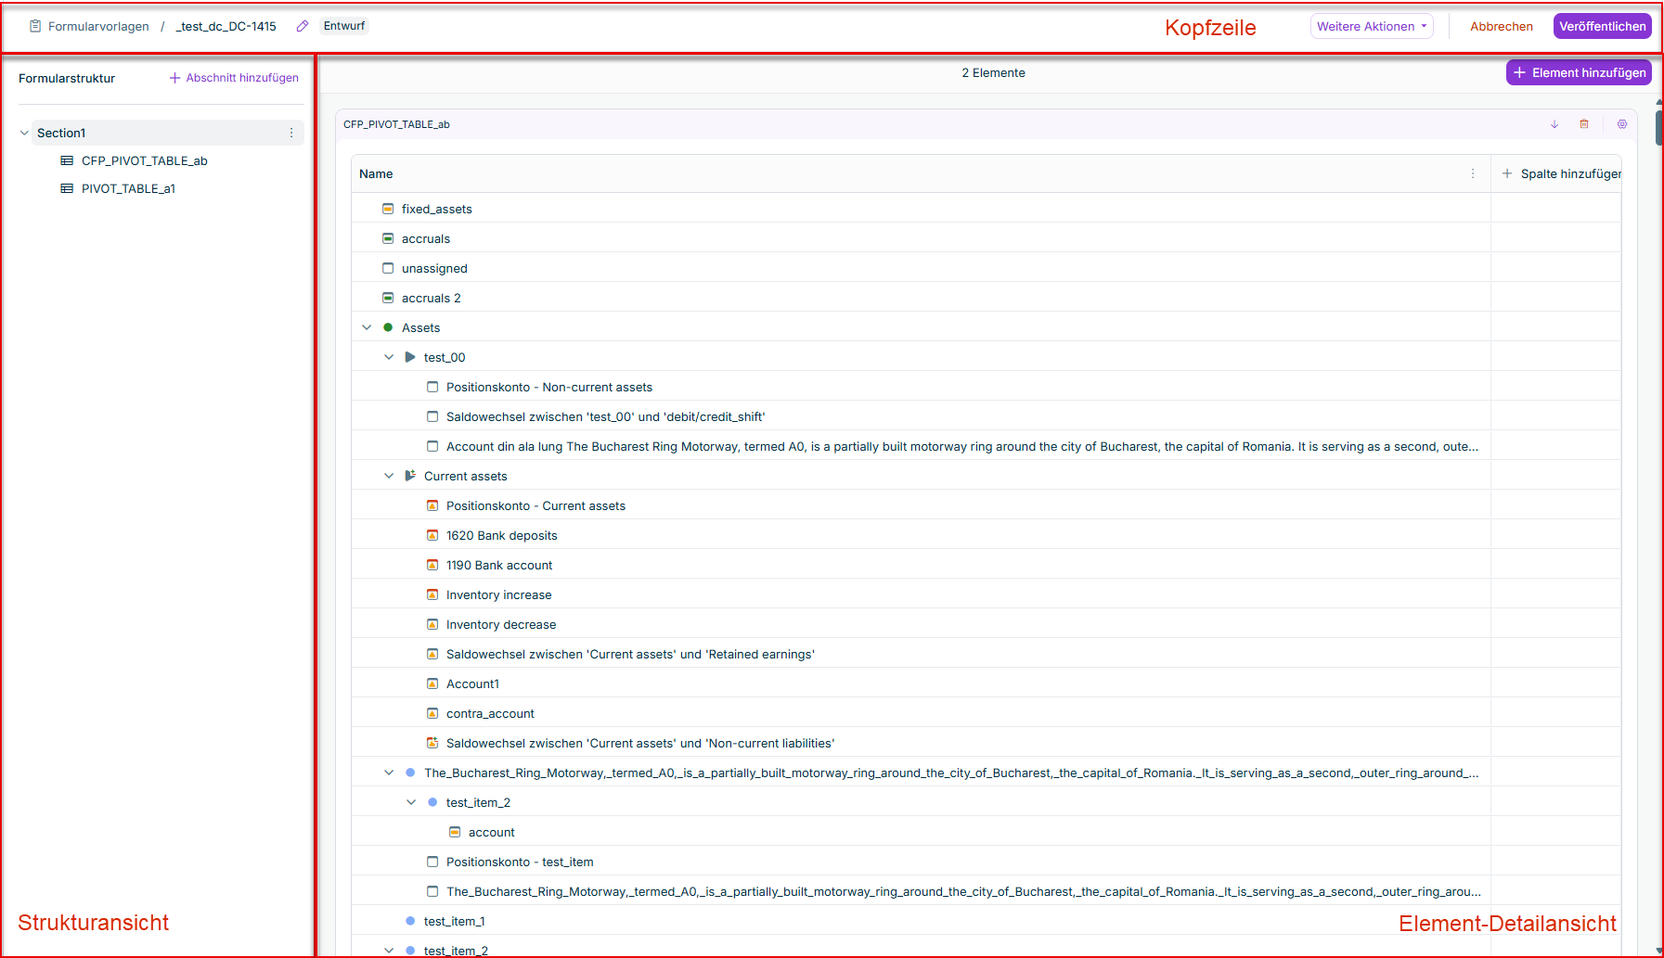Screen dimensions: 1664x958
Task: Click the table icon beside PIVOT_TABLE_a1
Action: (x=67, y=188)
